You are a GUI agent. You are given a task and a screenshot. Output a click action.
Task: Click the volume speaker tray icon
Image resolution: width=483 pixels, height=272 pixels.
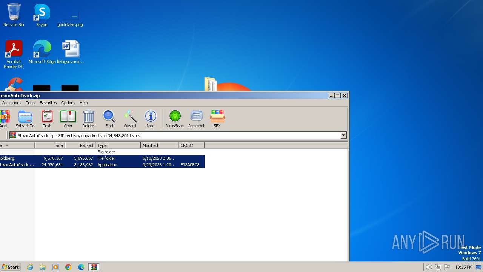pyautogui.click(x=429, y=267)
